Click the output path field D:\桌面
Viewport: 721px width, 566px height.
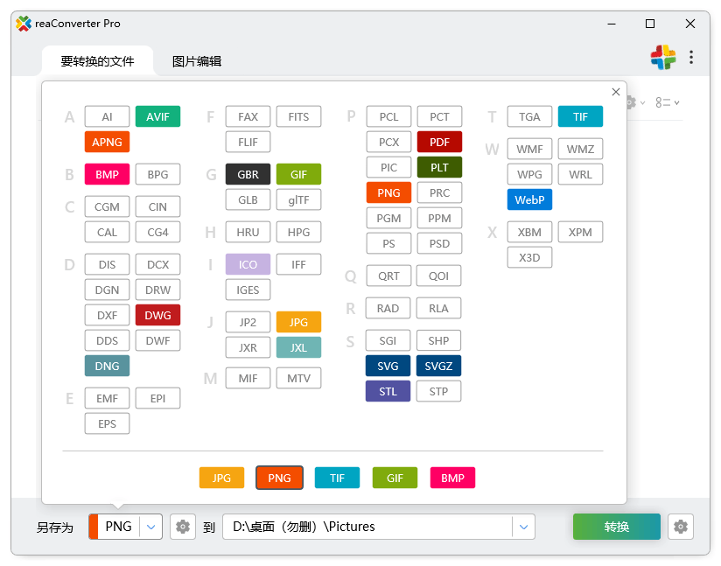tap(367, 527)
